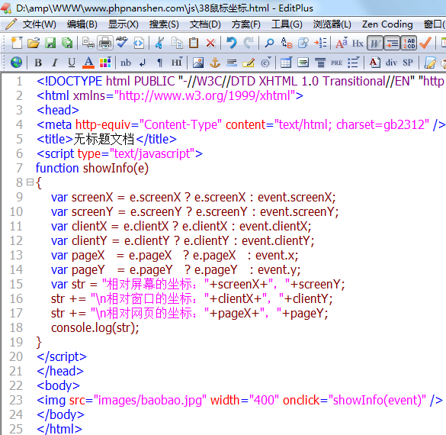Viewport: 446px width, 435px height.
Task: Open the 文档(D) menu
Action: tap(205, 24)
